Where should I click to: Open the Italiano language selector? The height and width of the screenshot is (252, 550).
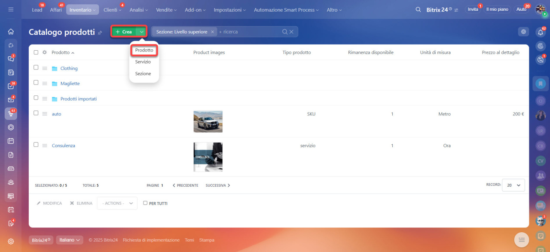(70, 240)
